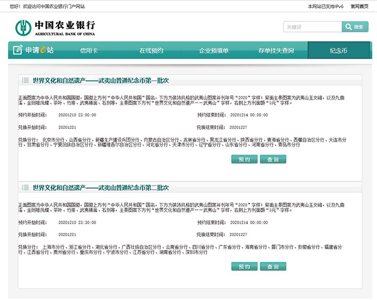
Task: Click the 中国农业银行 bank name text logo
Action: [x=65, y=27]
